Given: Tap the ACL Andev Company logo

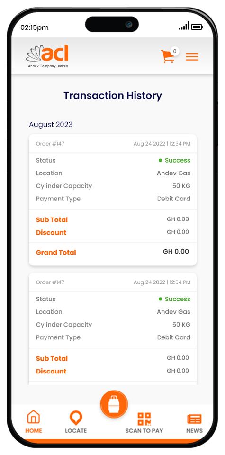Looking at the screenshot, I should pos(47,56).
